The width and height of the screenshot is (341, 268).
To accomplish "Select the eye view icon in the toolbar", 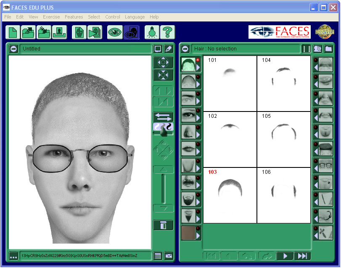I will (x=114, y=32).
